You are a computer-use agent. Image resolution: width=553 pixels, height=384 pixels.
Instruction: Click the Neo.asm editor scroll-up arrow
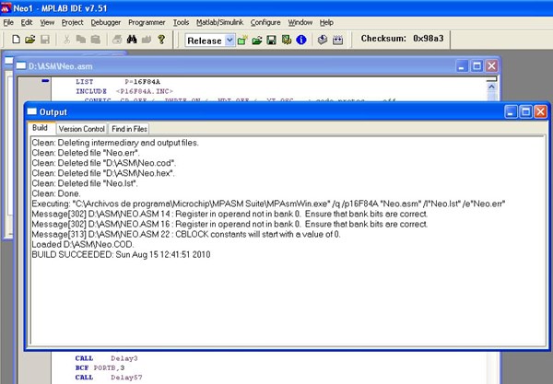tap(491, 87)
